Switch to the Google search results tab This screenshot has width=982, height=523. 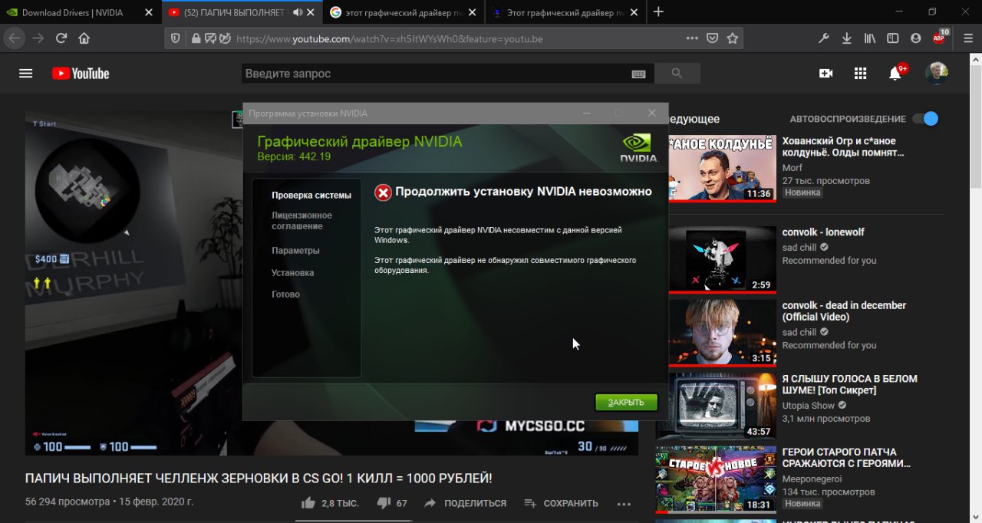(397, 12)
